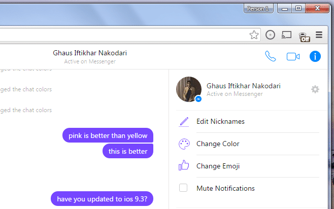Screen dimensions: 334x209
Task: Click Ghaus Iftikhar Nakodari name in sidebar
Action: pos(243,86)
